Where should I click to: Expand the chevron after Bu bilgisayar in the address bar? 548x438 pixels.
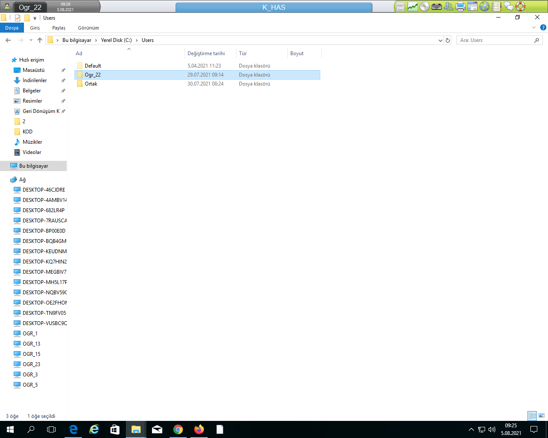[x=96, y=40]
